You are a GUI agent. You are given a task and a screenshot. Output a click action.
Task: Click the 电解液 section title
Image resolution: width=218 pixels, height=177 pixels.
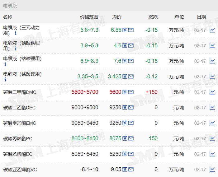click(x=10, y=6)
